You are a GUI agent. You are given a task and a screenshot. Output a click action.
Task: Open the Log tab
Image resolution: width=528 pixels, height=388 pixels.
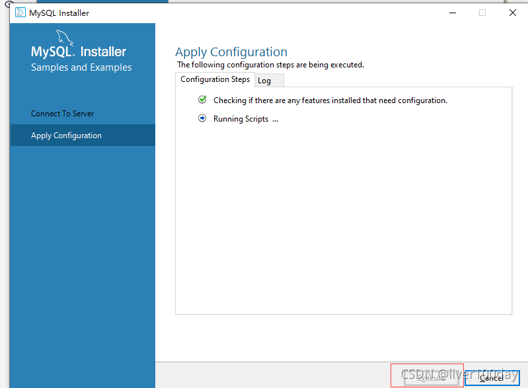[x=264, y=80]
